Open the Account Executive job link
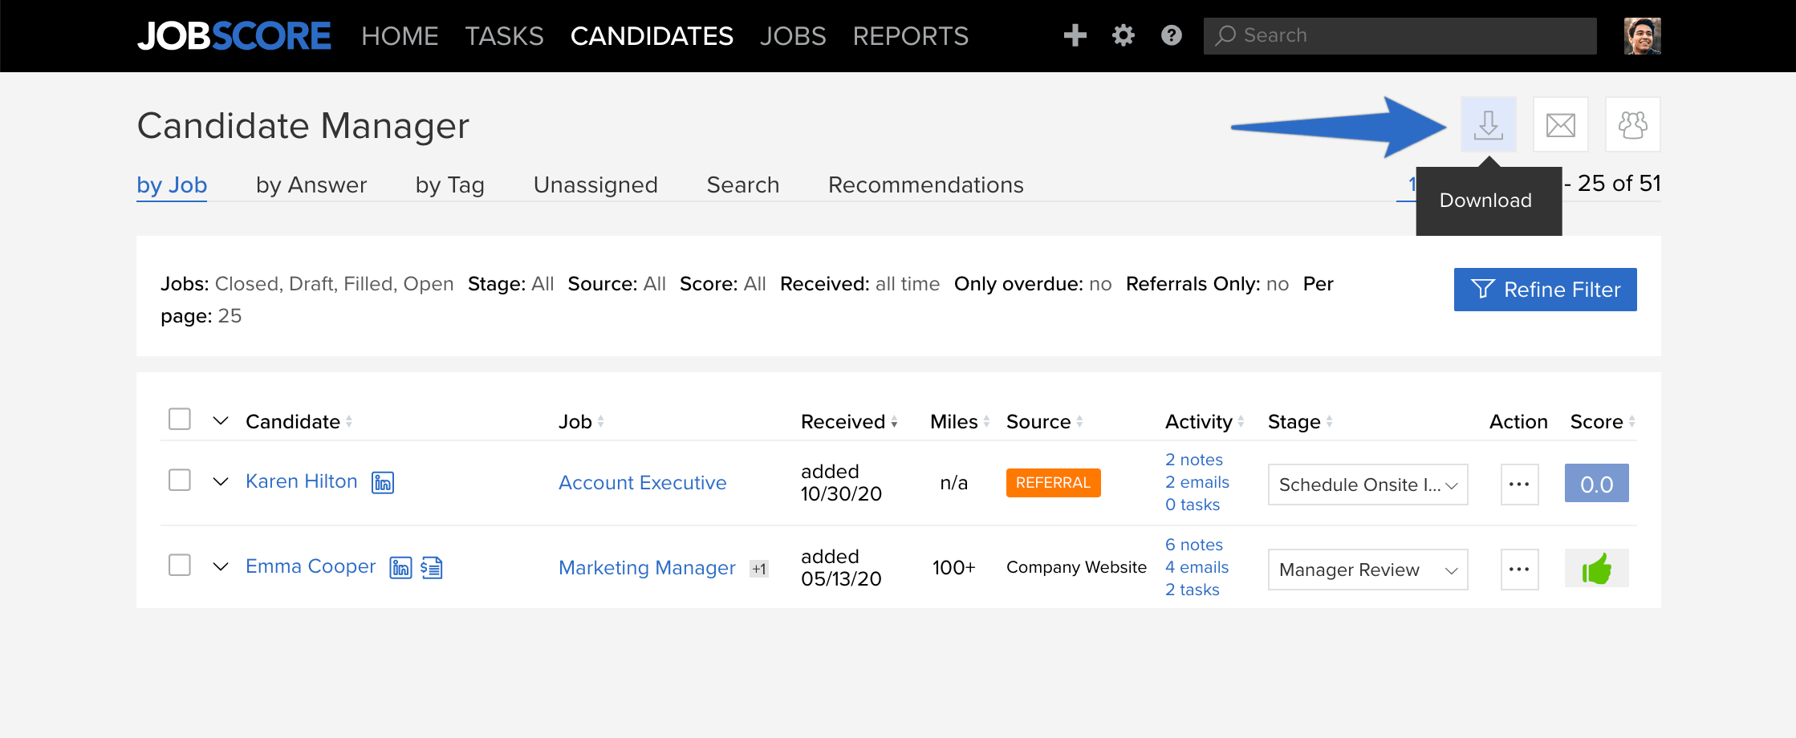Viewport: 1796px width, 738px height. tap(643, 483)
